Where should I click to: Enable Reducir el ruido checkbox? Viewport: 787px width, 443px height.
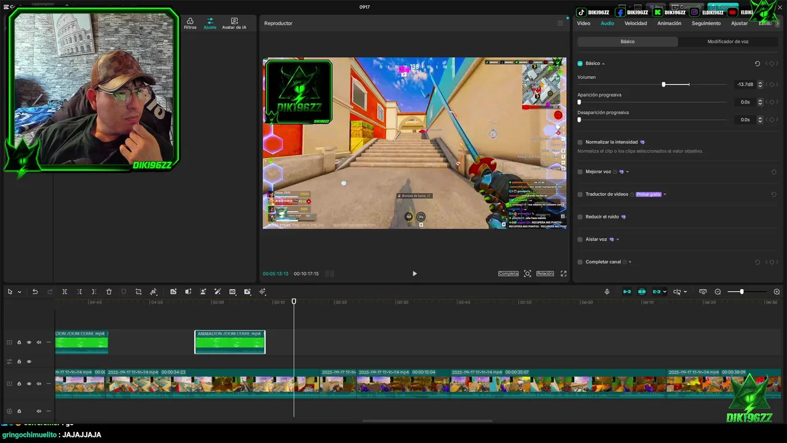(580, 217)
